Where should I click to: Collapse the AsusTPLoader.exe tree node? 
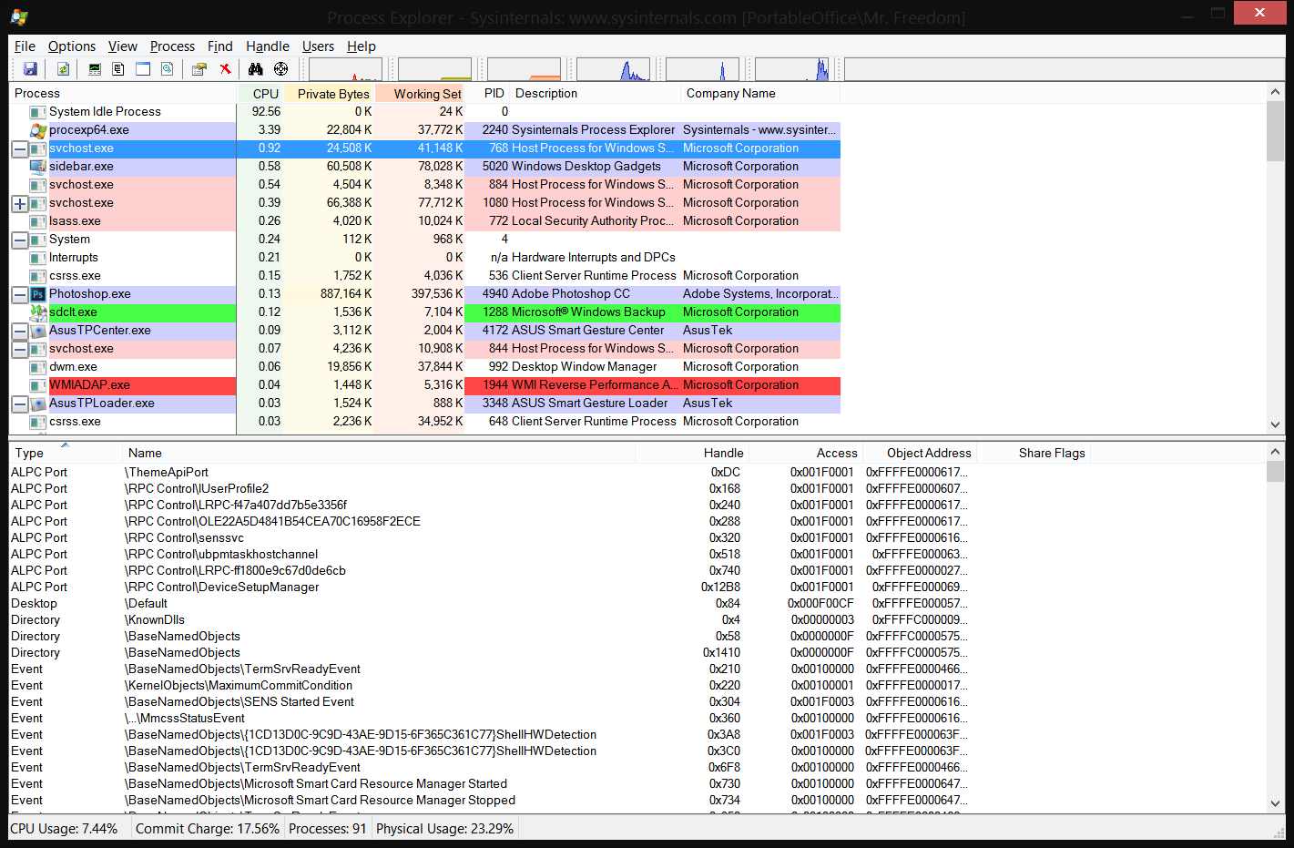point(20,404)
